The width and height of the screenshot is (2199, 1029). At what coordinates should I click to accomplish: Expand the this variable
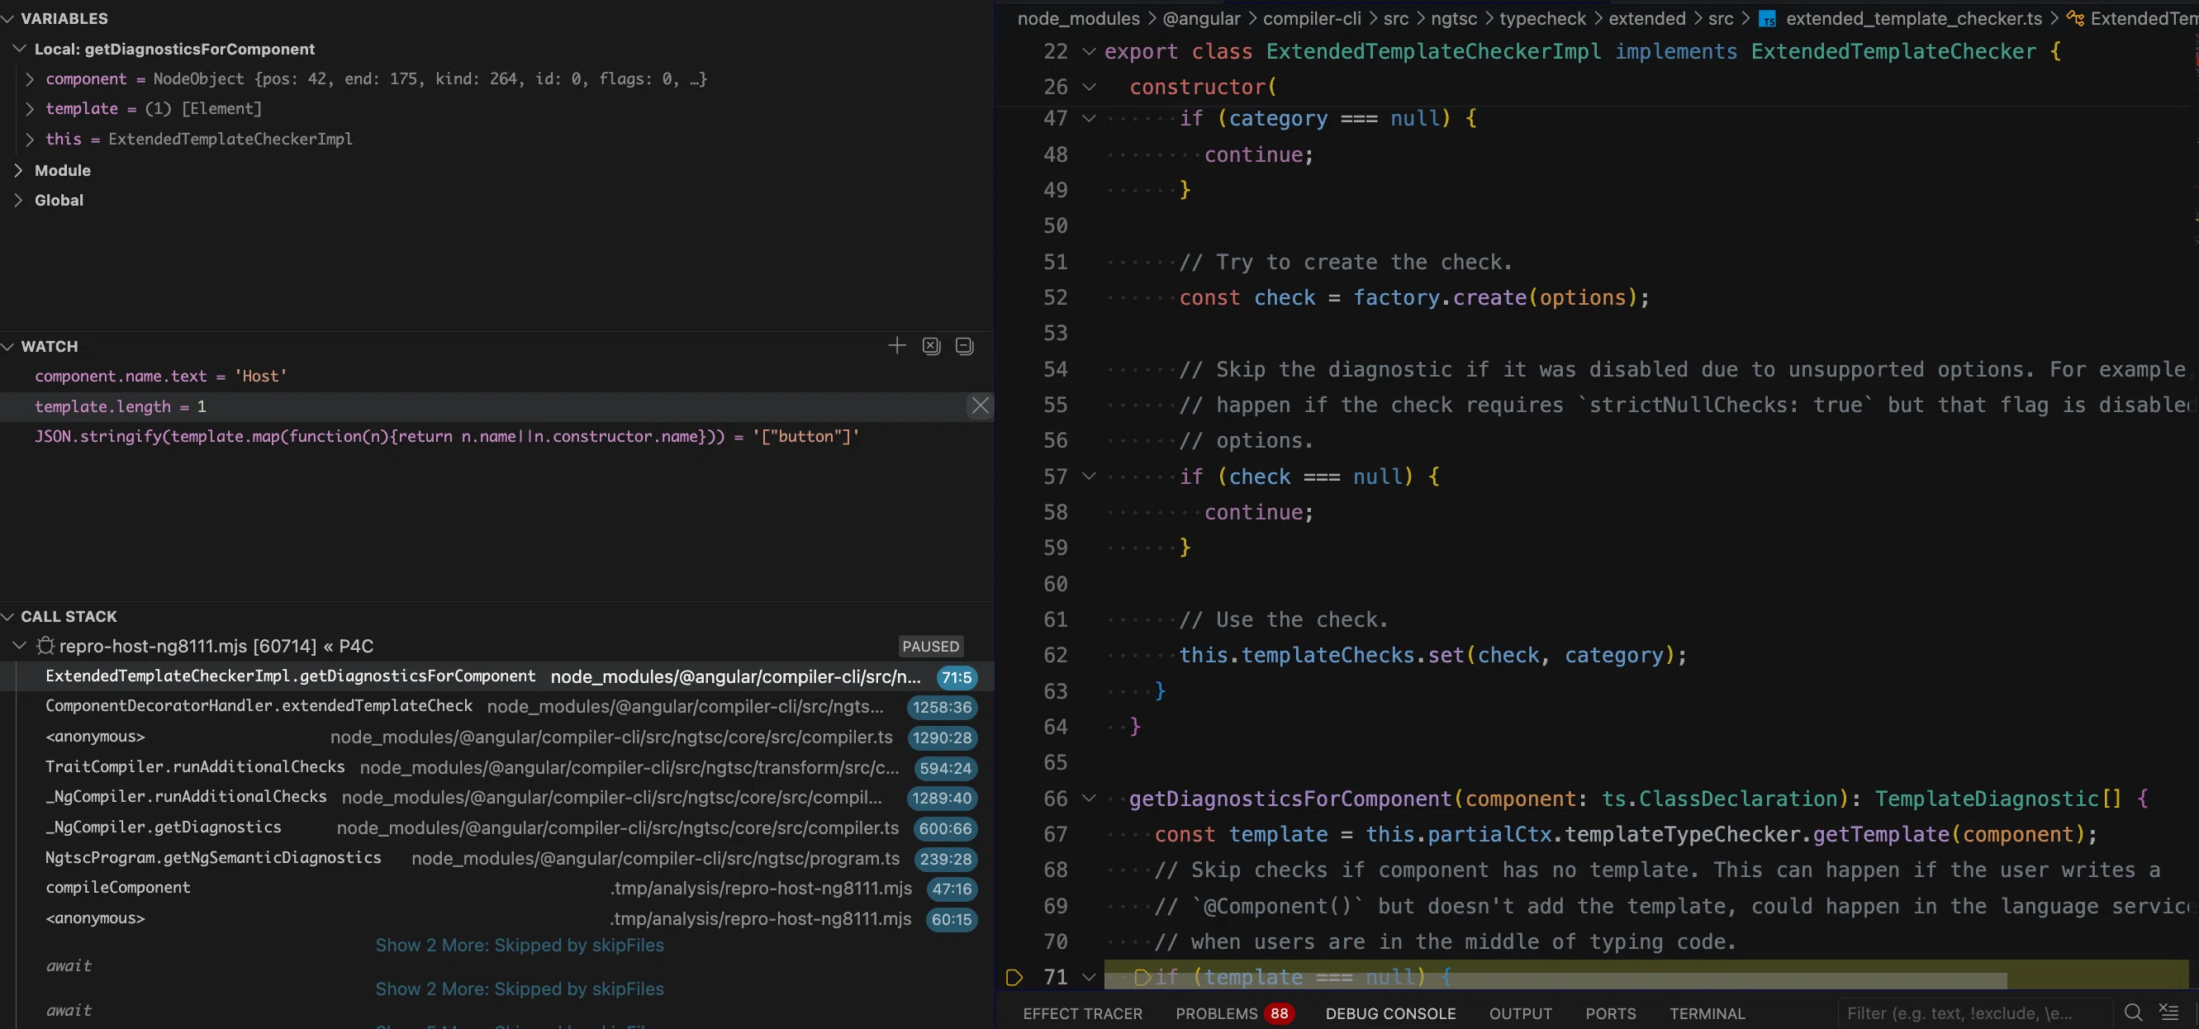pyautogui.click(x=30, y=139)
